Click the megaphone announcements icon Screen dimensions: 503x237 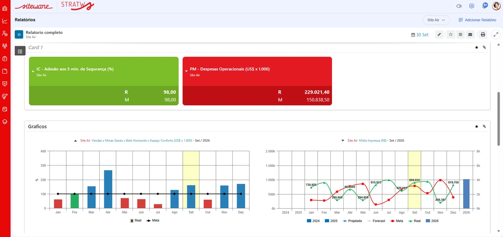click(459, 6)
